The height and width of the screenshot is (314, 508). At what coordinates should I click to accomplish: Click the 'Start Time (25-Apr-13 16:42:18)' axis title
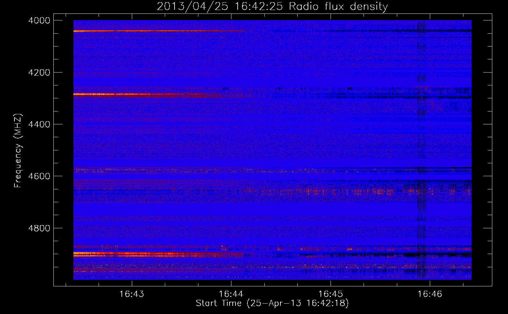tap(272, 303)
